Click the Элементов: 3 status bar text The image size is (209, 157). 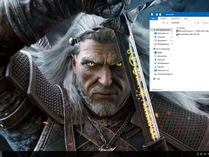coord(157,89)
